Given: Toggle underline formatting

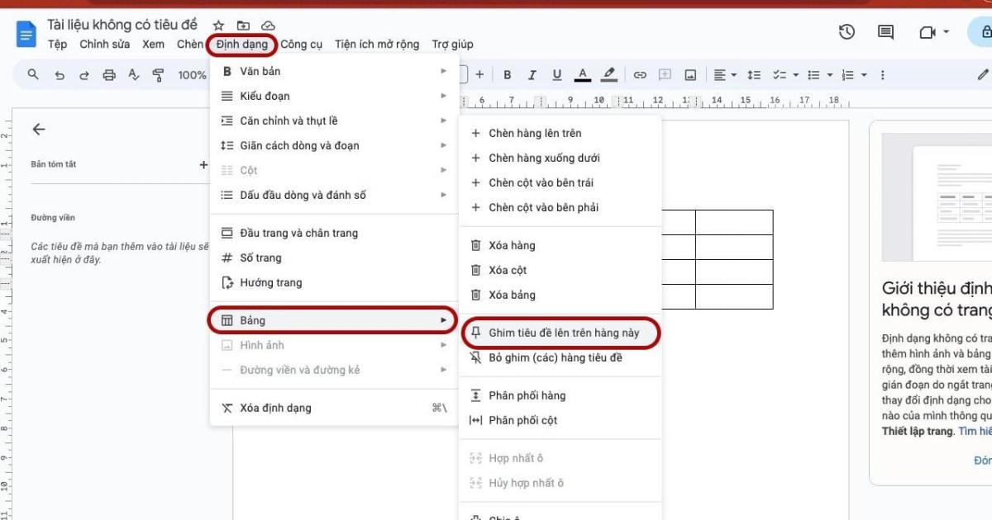Looking at the screenshot, I should tap(557, 74).
